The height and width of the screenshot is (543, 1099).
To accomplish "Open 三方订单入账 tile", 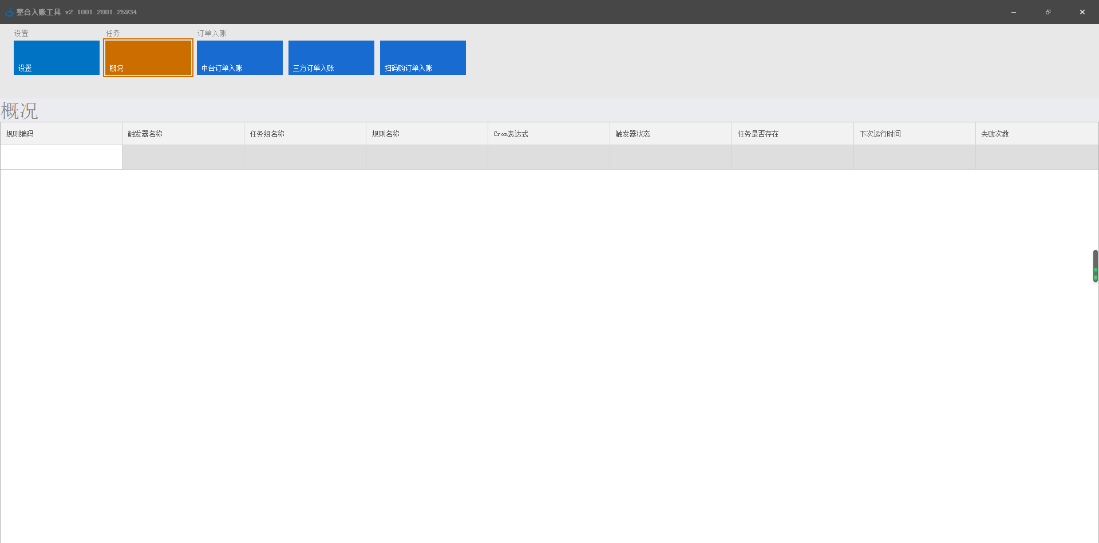I will [x=331, y=58].
